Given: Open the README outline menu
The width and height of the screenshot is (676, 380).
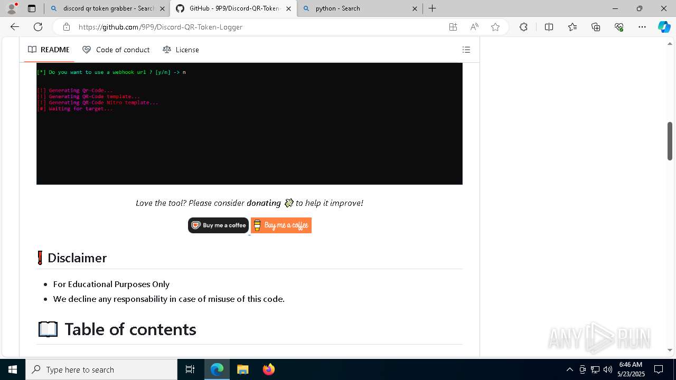Looking at the screenshot, I should point(466,50).
